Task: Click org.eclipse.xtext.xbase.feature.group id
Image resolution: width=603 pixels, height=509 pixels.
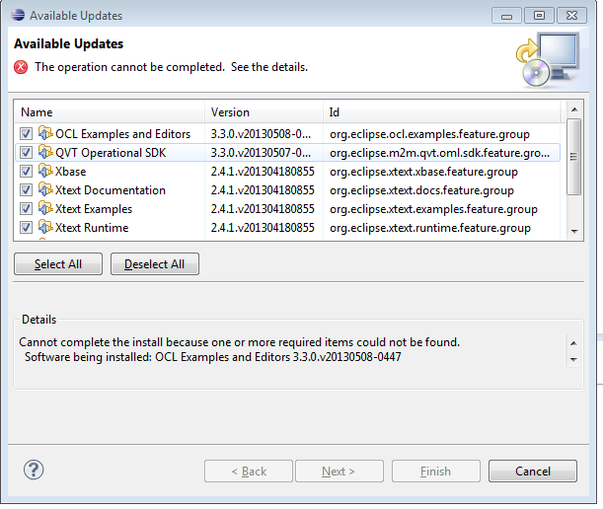Action: [423, 172]
